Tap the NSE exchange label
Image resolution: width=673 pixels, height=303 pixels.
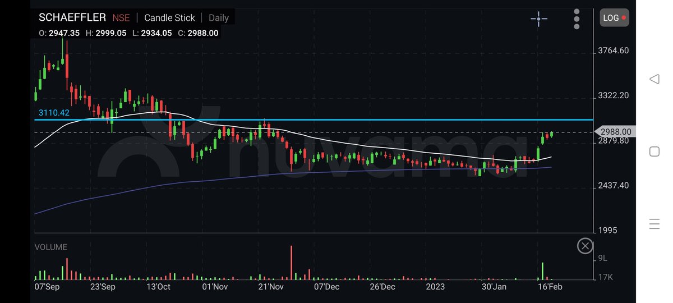[x=121, y=17]
